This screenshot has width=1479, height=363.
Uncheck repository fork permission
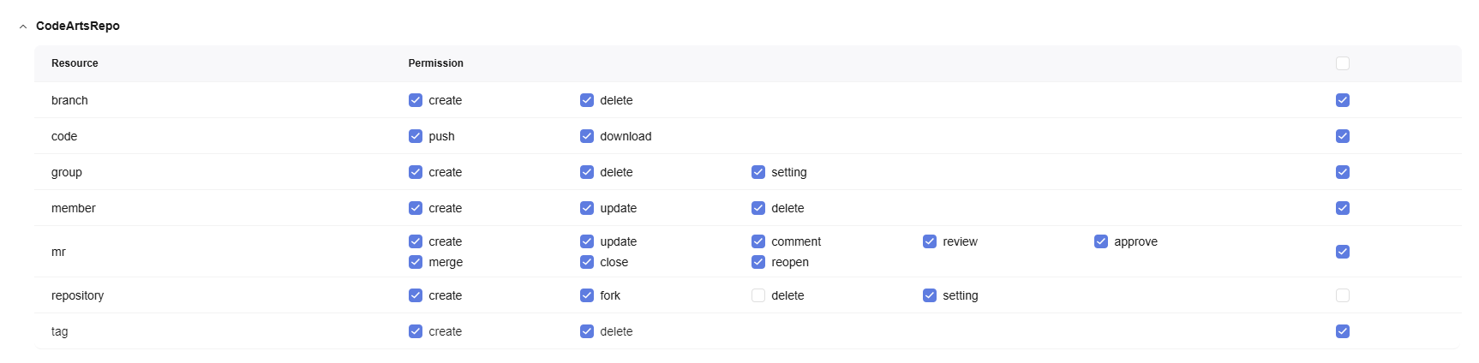pos(587,295)
